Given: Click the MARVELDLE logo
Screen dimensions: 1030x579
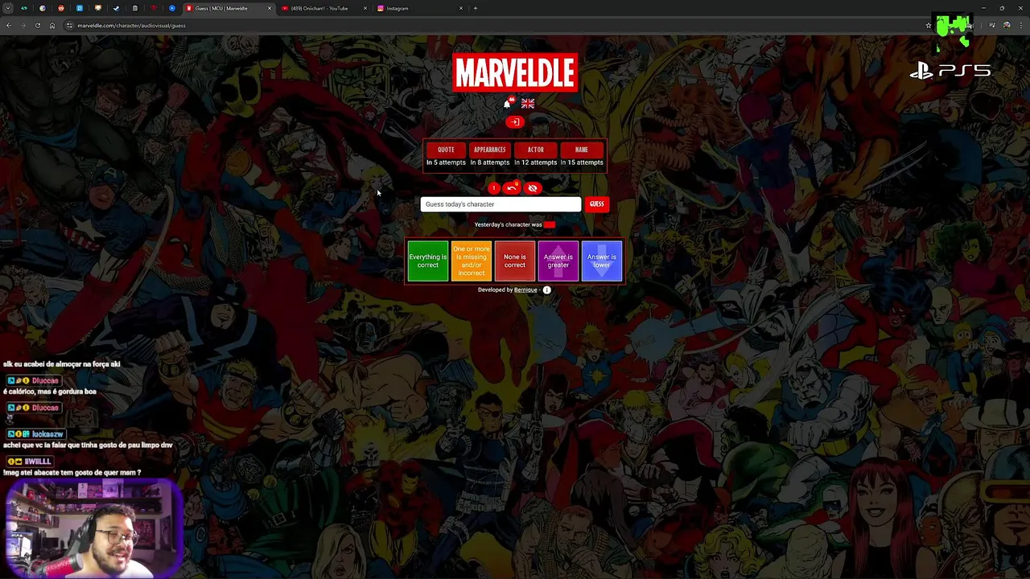Looking at the screenshot, I should (515, 73).
